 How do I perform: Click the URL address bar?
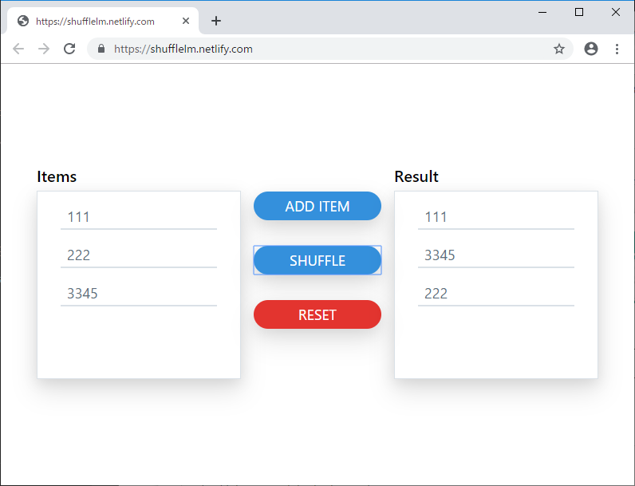click(319, 49)
